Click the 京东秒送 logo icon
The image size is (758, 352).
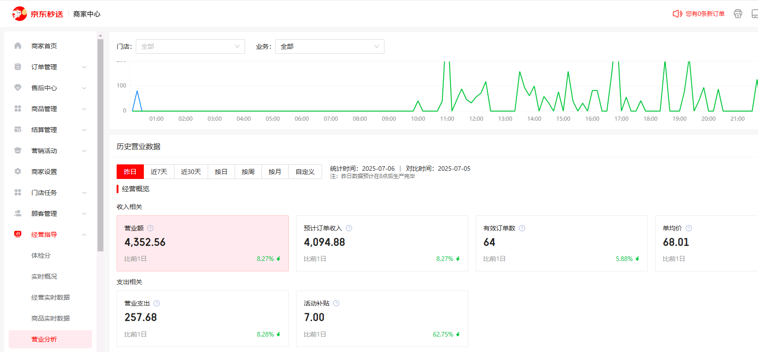pyautogui.click(x=20, y=14)
